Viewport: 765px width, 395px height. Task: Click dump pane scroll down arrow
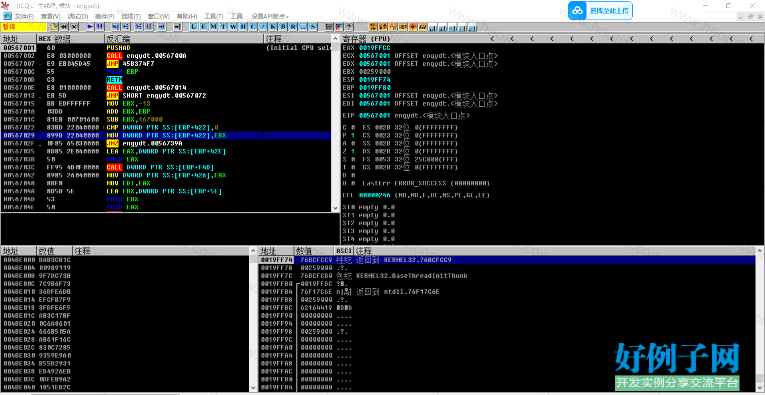click(x=253, y=387)
